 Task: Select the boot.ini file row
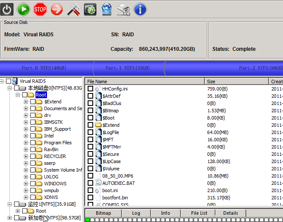click(x=184, y=190)
